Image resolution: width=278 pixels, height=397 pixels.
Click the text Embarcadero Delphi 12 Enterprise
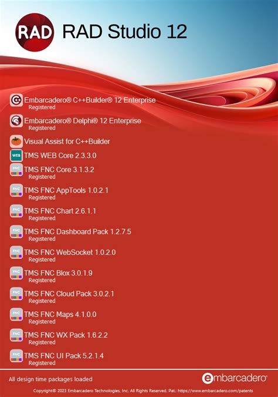83,121
